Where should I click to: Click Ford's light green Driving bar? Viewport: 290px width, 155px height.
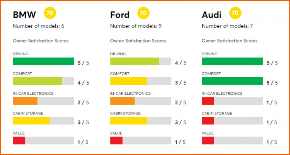(x=135, y=61)
